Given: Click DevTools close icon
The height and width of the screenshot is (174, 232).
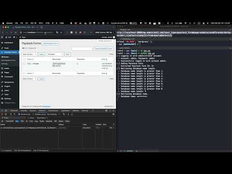Looking at the screenshot, I should point(114,111).
